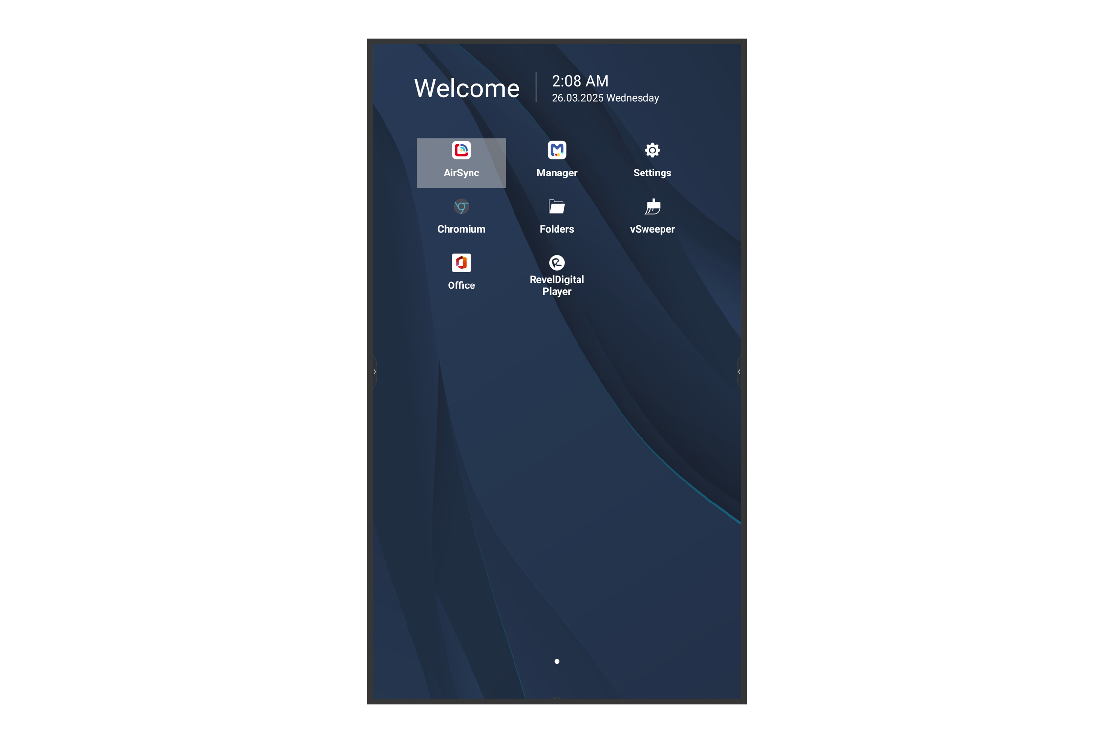Expand the left edge sidebar arrow

374,371
